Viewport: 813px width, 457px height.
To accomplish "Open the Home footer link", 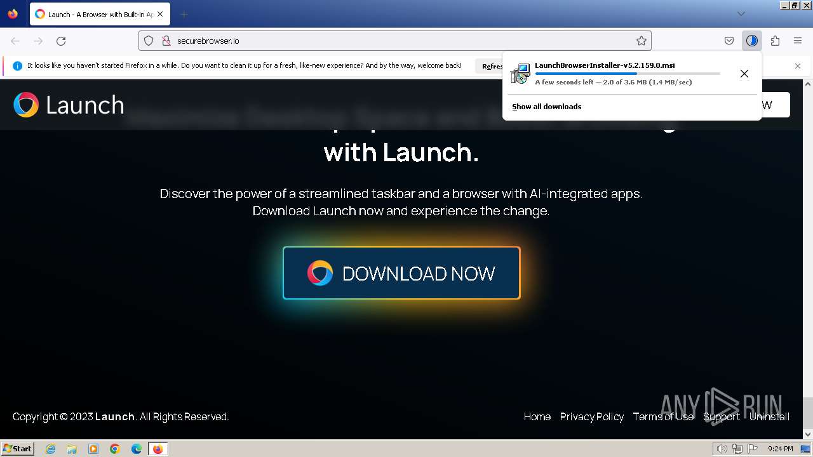I will [x=537, y=416].
